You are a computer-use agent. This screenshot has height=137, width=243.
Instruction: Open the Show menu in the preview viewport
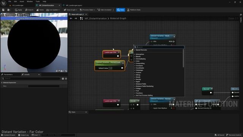coord(27,15)
